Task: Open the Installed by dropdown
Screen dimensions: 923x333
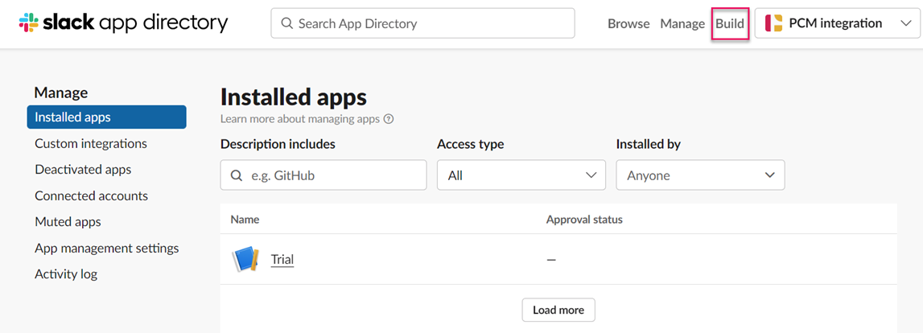Action: click(700, 175)
